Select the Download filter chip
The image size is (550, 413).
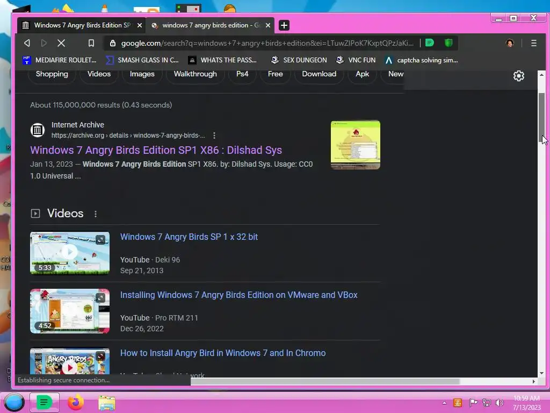(319, 74)
